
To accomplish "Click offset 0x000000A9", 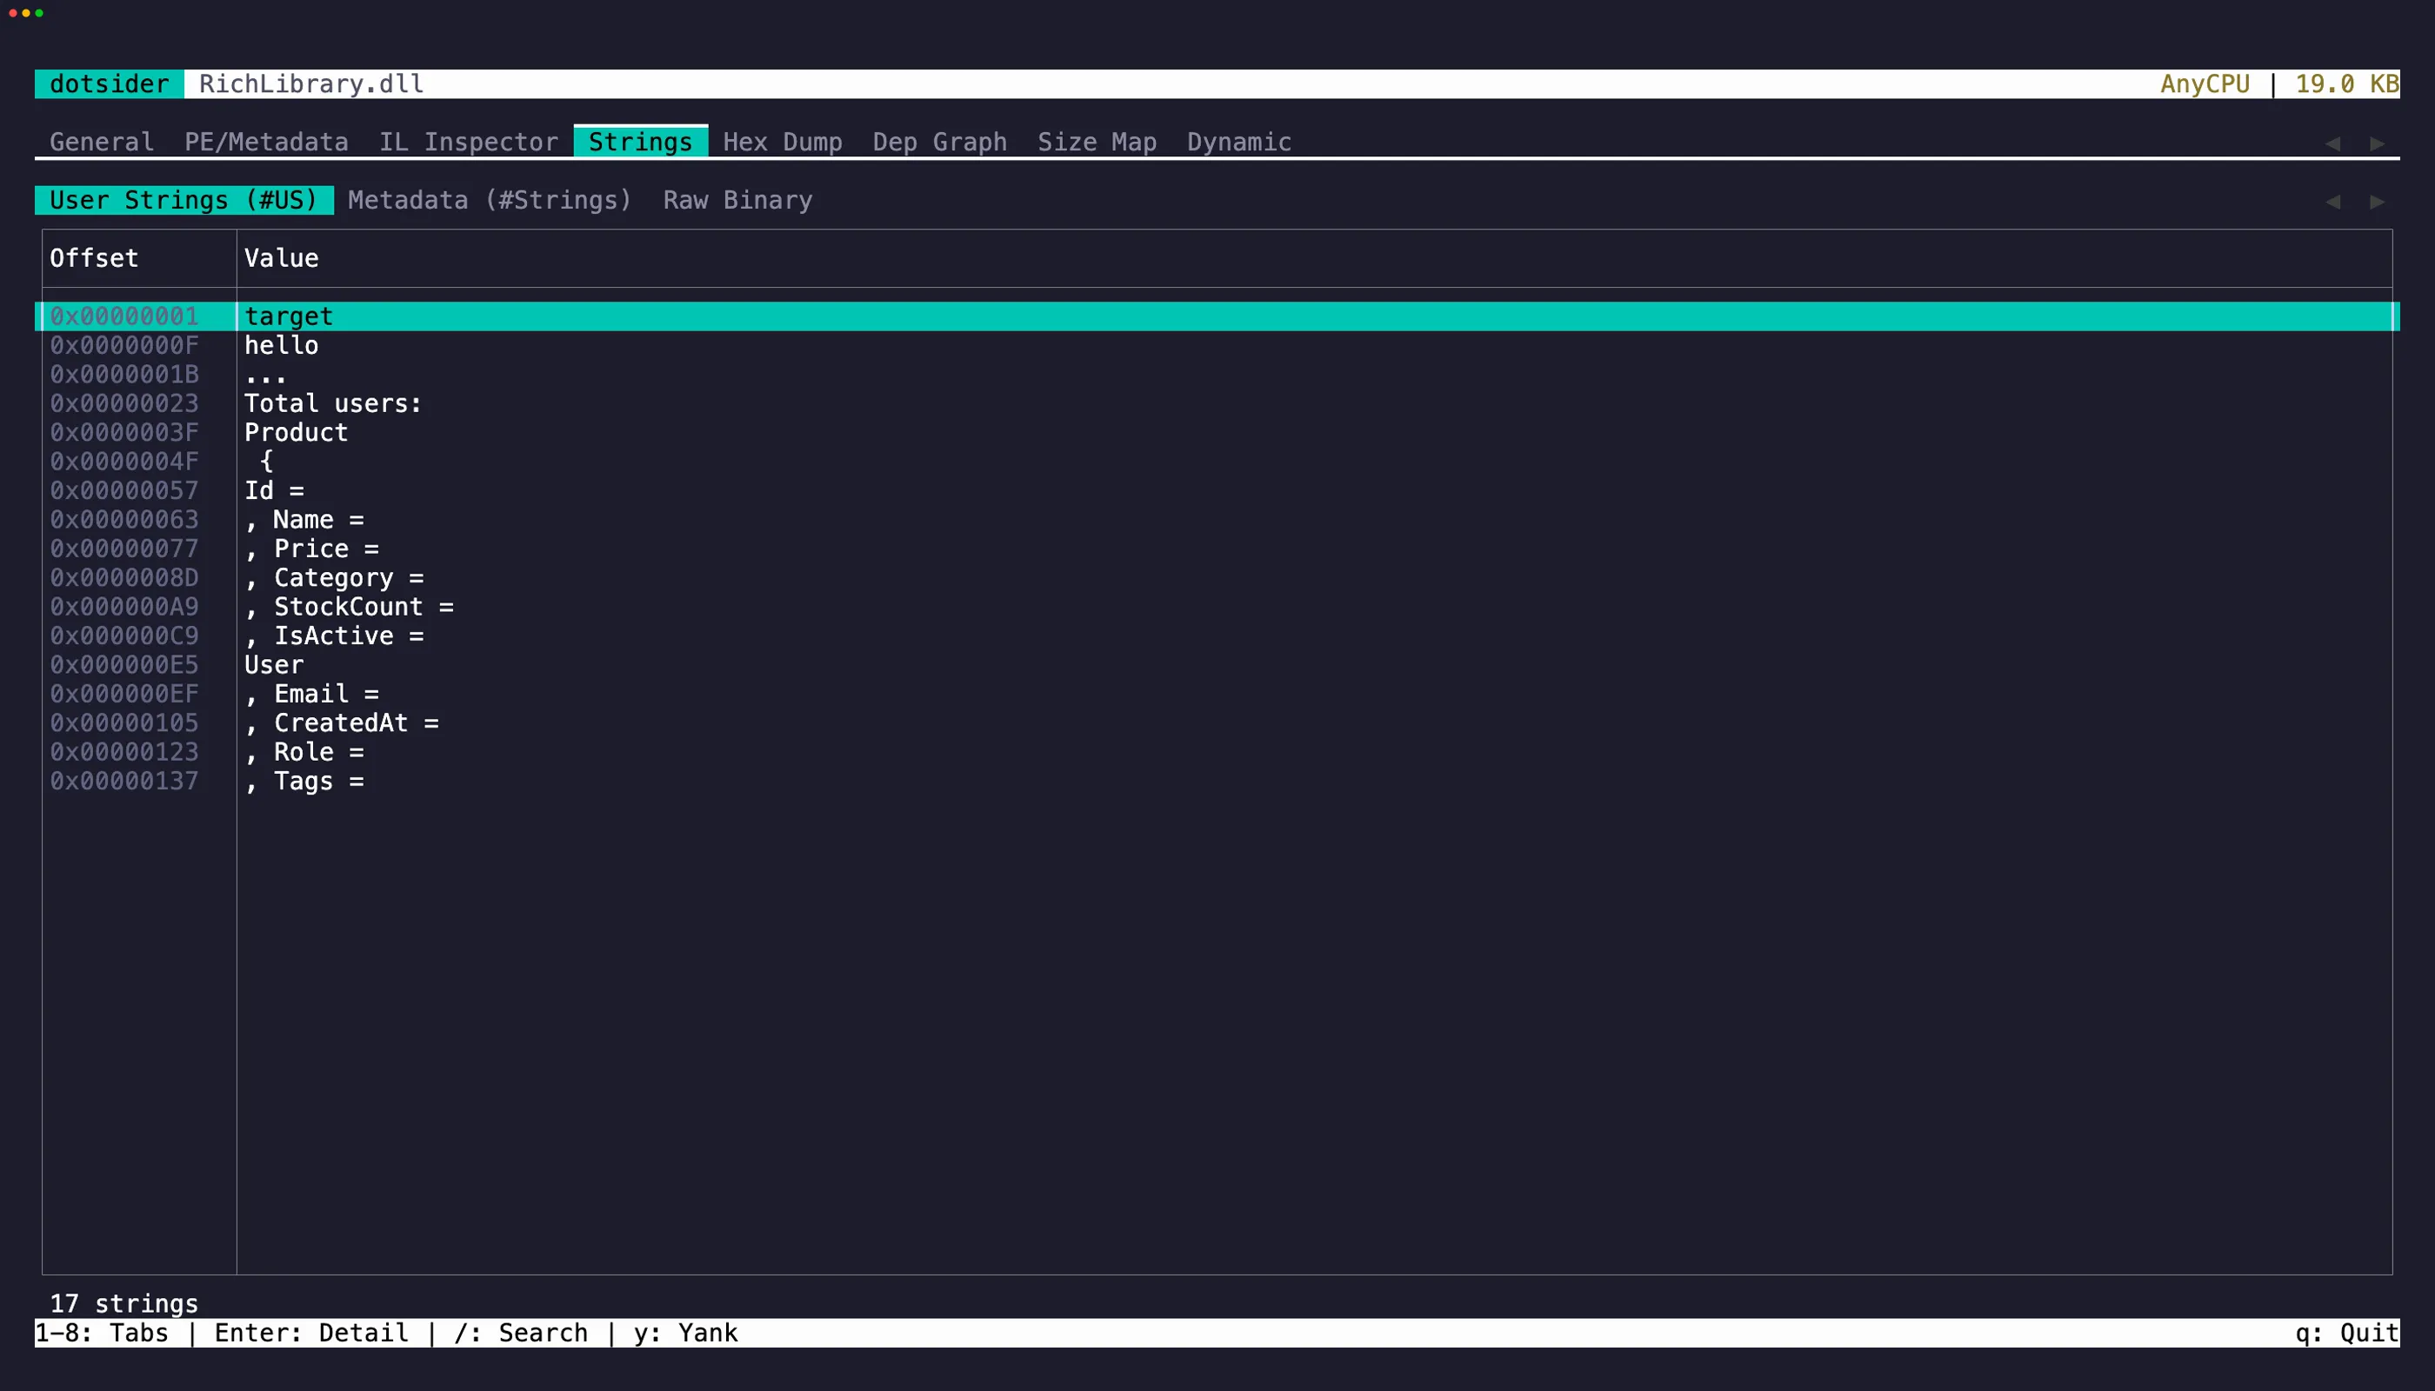I will click(124, 607).
